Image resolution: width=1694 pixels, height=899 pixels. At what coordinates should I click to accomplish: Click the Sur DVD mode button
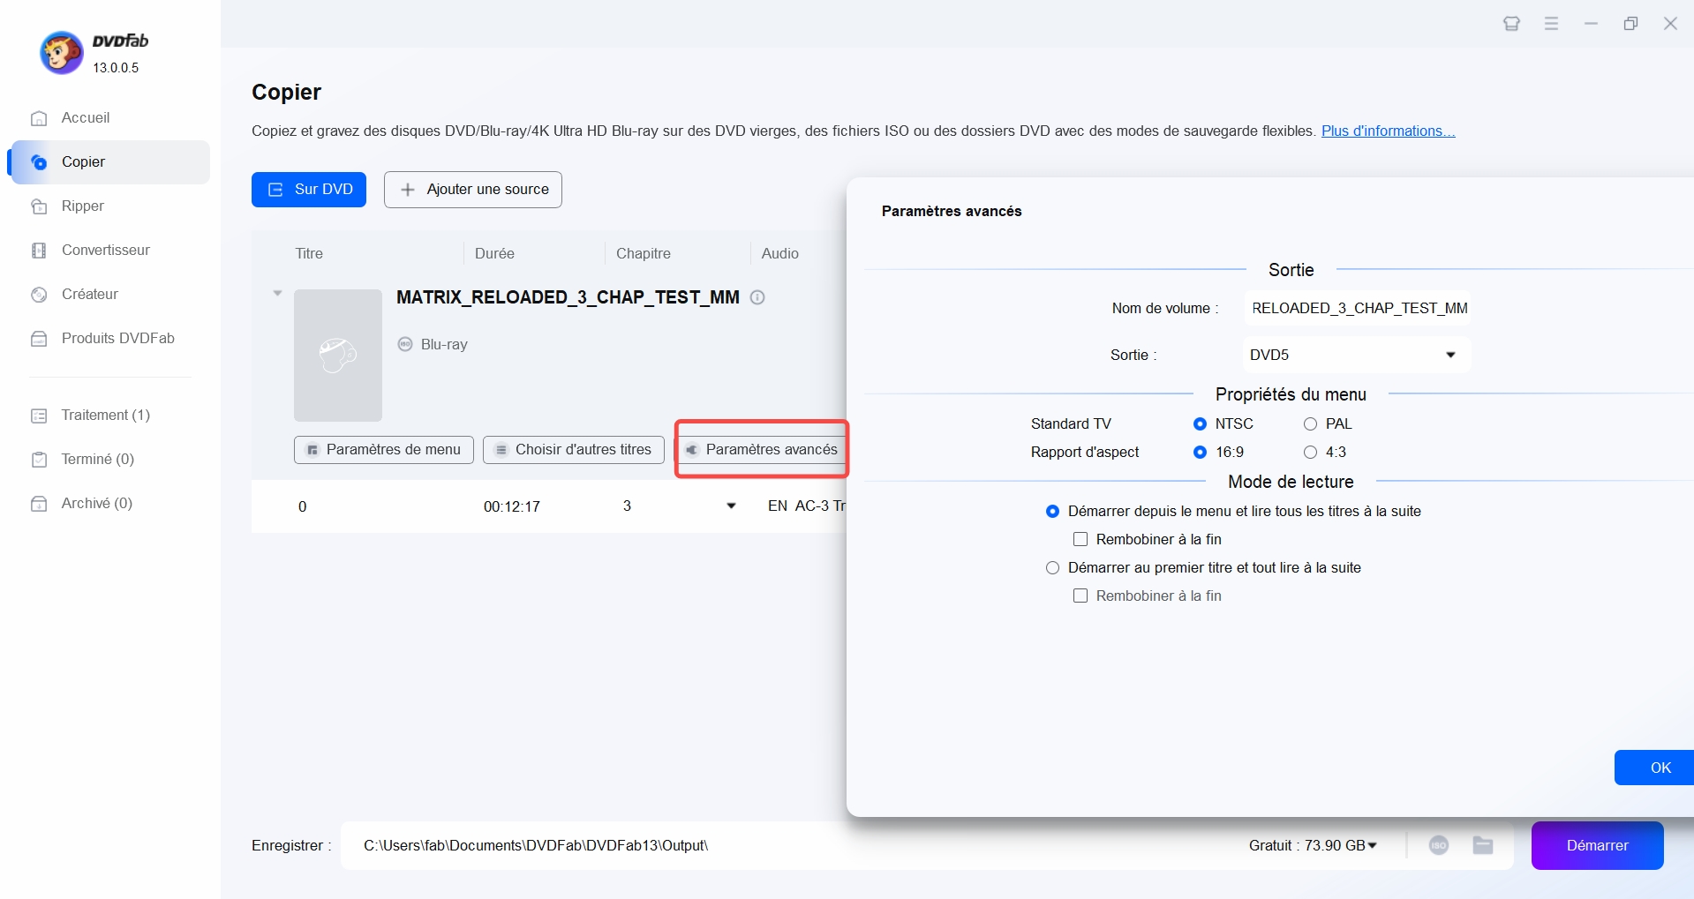click(309, 190)
